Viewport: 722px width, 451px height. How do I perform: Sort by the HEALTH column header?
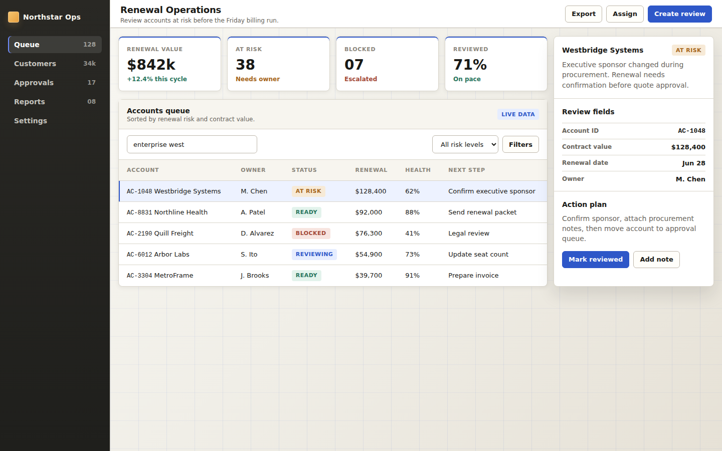click(x=418, y=170)
